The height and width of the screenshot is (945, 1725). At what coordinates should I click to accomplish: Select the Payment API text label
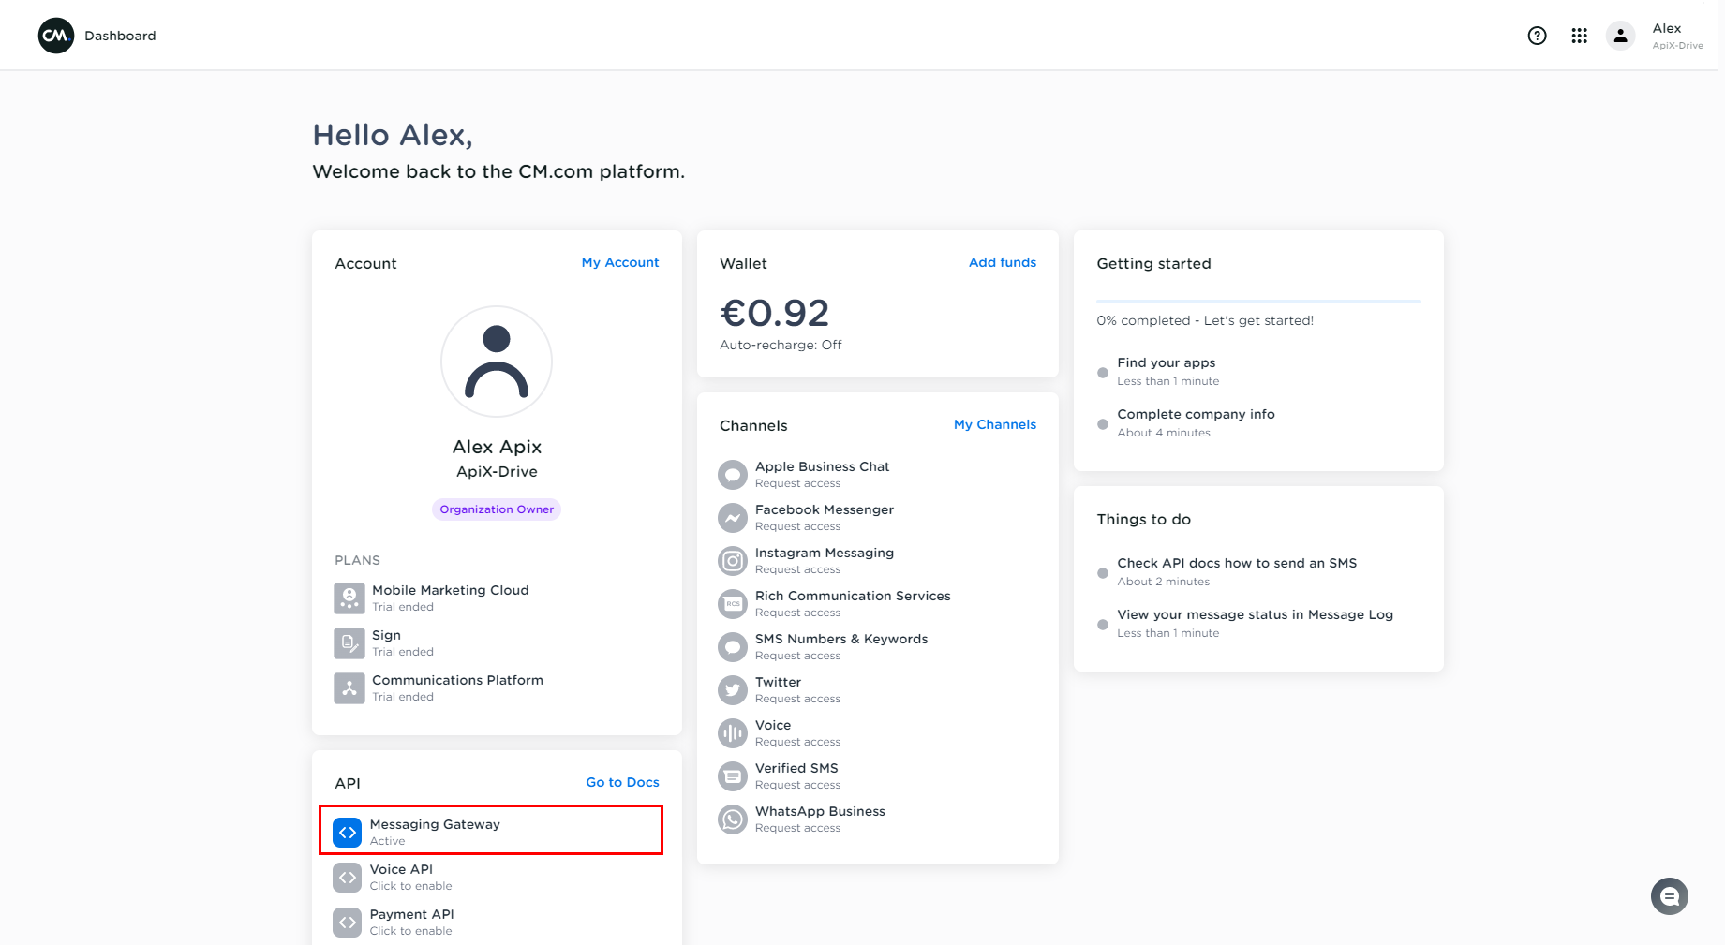(411, 914)
